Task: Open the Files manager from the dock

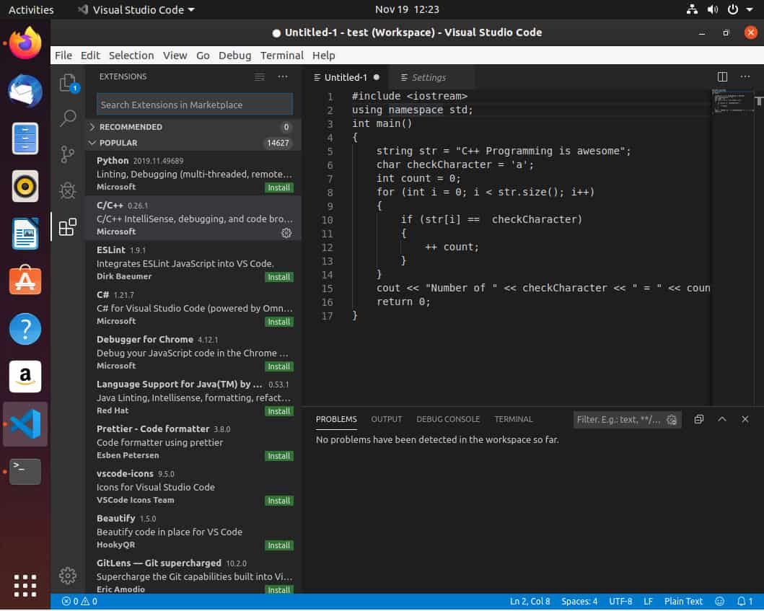Action: point(25,139)
